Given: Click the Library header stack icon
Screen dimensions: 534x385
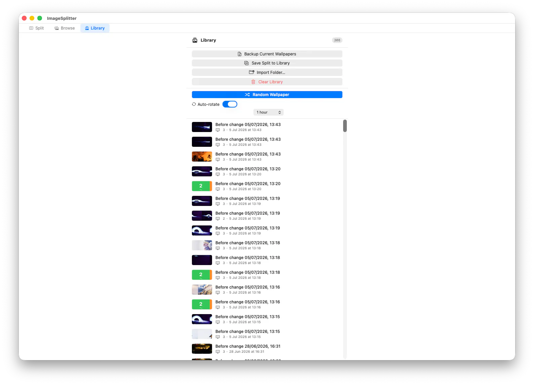Looking at the screenshot, I should 195,40.
